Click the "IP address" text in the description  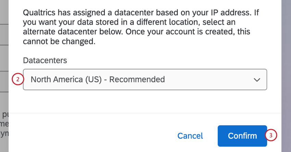[x=227, y=13]
